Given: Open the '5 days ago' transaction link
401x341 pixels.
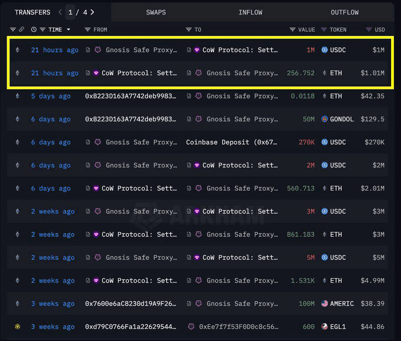Looking at the screenshot, I should tap(51, 96).
